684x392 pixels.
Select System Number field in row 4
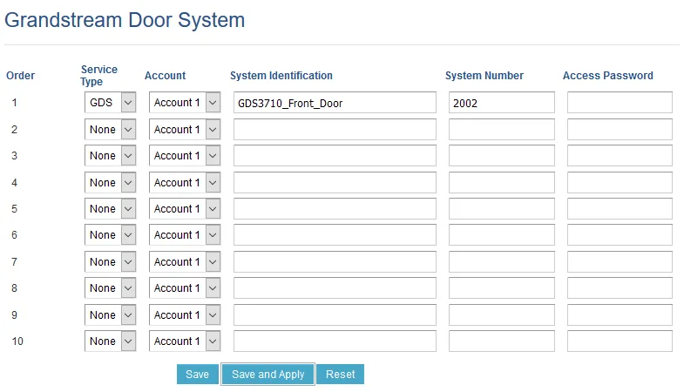501,183
